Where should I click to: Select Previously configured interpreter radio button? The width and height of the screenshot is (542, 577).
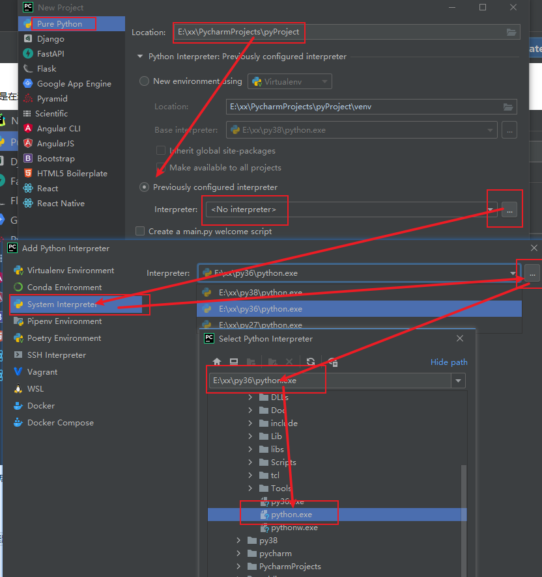(x=144, y=187)
